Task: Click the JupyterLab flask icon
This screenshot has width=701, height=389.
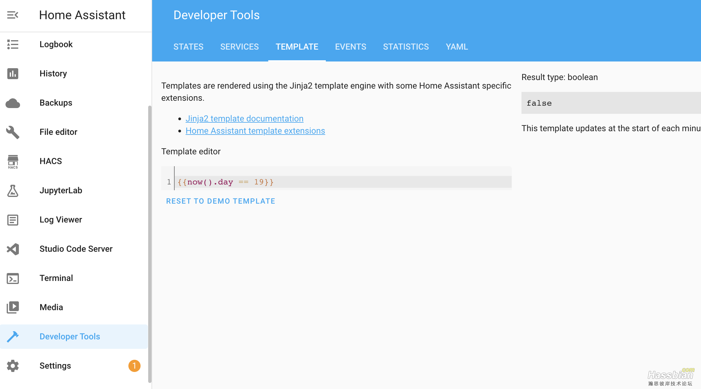Action: 13,191
